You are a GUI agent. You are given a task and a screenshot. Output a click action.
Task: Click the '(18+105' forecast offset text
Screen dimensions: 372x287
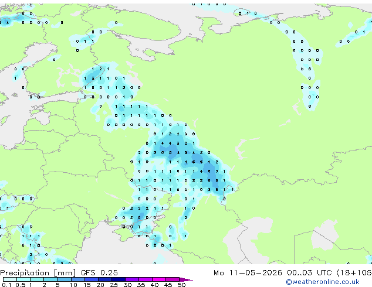pos(354,273)
